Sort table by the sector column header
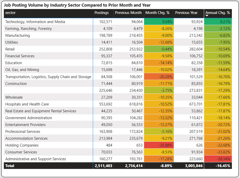Viewport: 240px width, 178px height. pos(10,13)
